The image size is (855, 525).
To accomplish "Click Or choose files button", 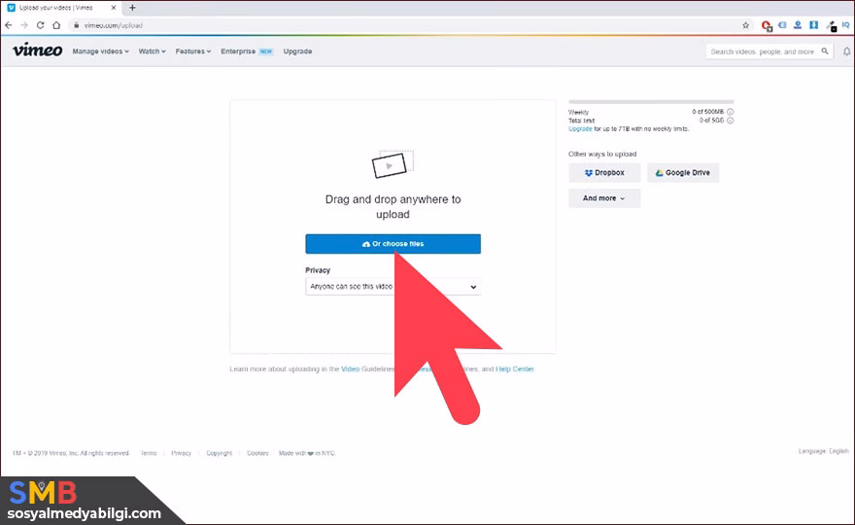I will (393, 244).
